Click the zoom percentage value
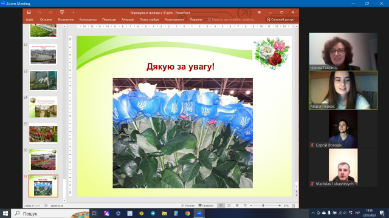Viewport: 389px width, 218px height. click(286, 206)
